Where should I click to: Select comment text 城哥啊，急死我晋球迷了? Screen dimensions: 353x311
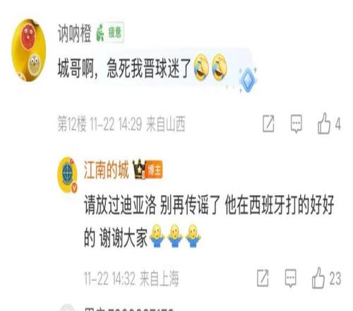124,69
